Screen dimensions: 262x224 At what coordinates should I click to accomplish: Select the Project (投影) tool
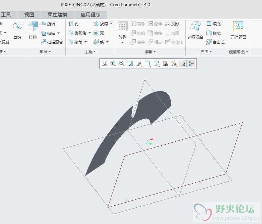[x=172, y=24]
